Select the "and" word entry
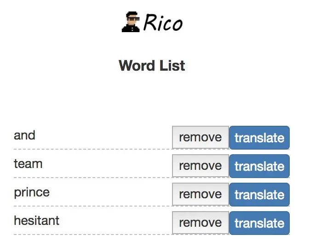The height and width of the screenshot is (246, 310). click(x=24, y=135)
